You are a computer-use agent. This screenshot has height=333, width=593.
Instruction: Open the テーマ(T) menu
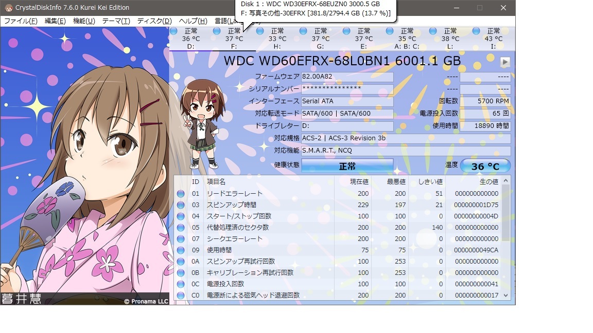(x=116, y=21)
